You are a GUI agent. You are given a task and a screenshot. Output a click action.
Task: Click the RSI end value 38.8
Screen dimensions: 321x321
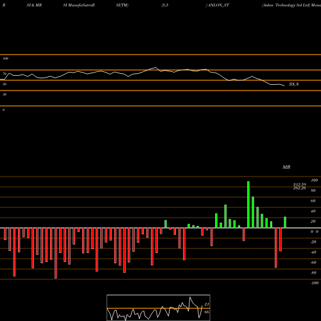click(294, 84)
